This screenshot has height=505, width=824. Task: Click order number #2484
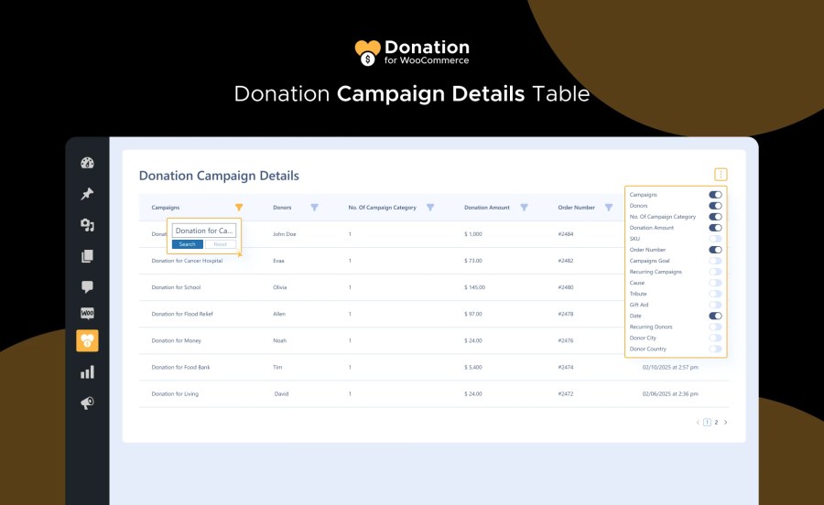[x=566, y=234]
